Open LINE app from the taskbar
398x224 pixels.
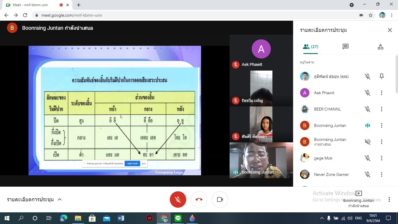(x=178, y=218)
